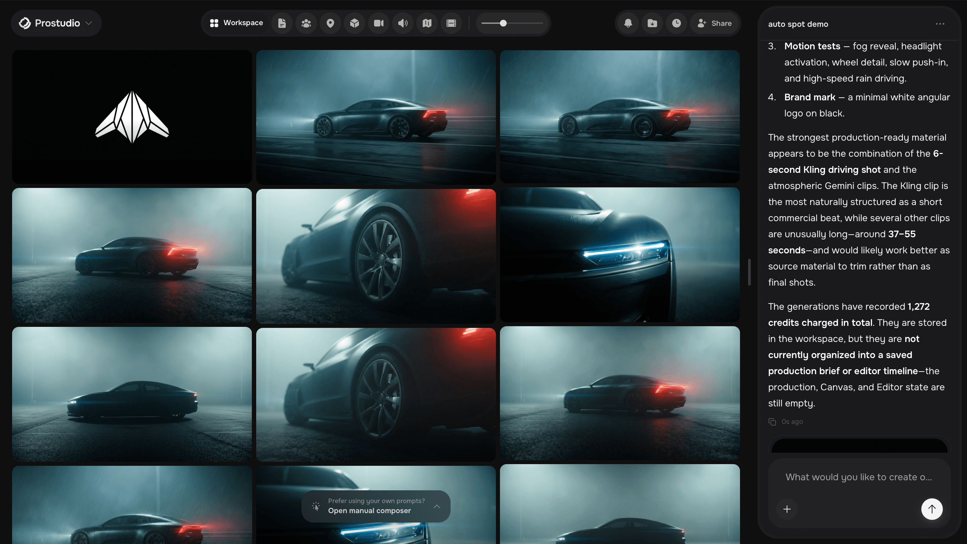Open the blue headlight close-up thumbnail

620,255
